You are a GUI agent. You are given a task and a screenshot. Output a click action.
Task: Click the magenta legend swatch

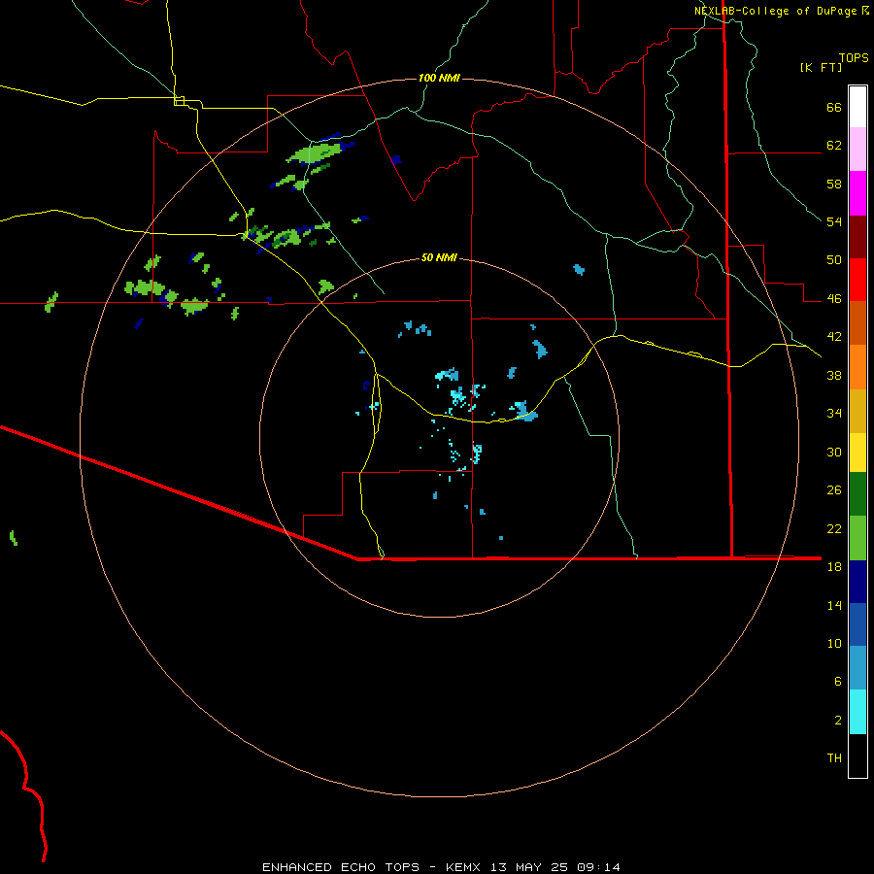coord(857,193)
